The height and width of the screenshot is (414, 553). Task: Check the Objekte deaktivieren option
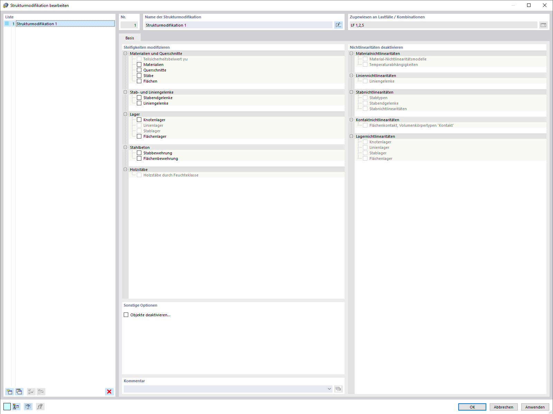click(x=126, y=315)
